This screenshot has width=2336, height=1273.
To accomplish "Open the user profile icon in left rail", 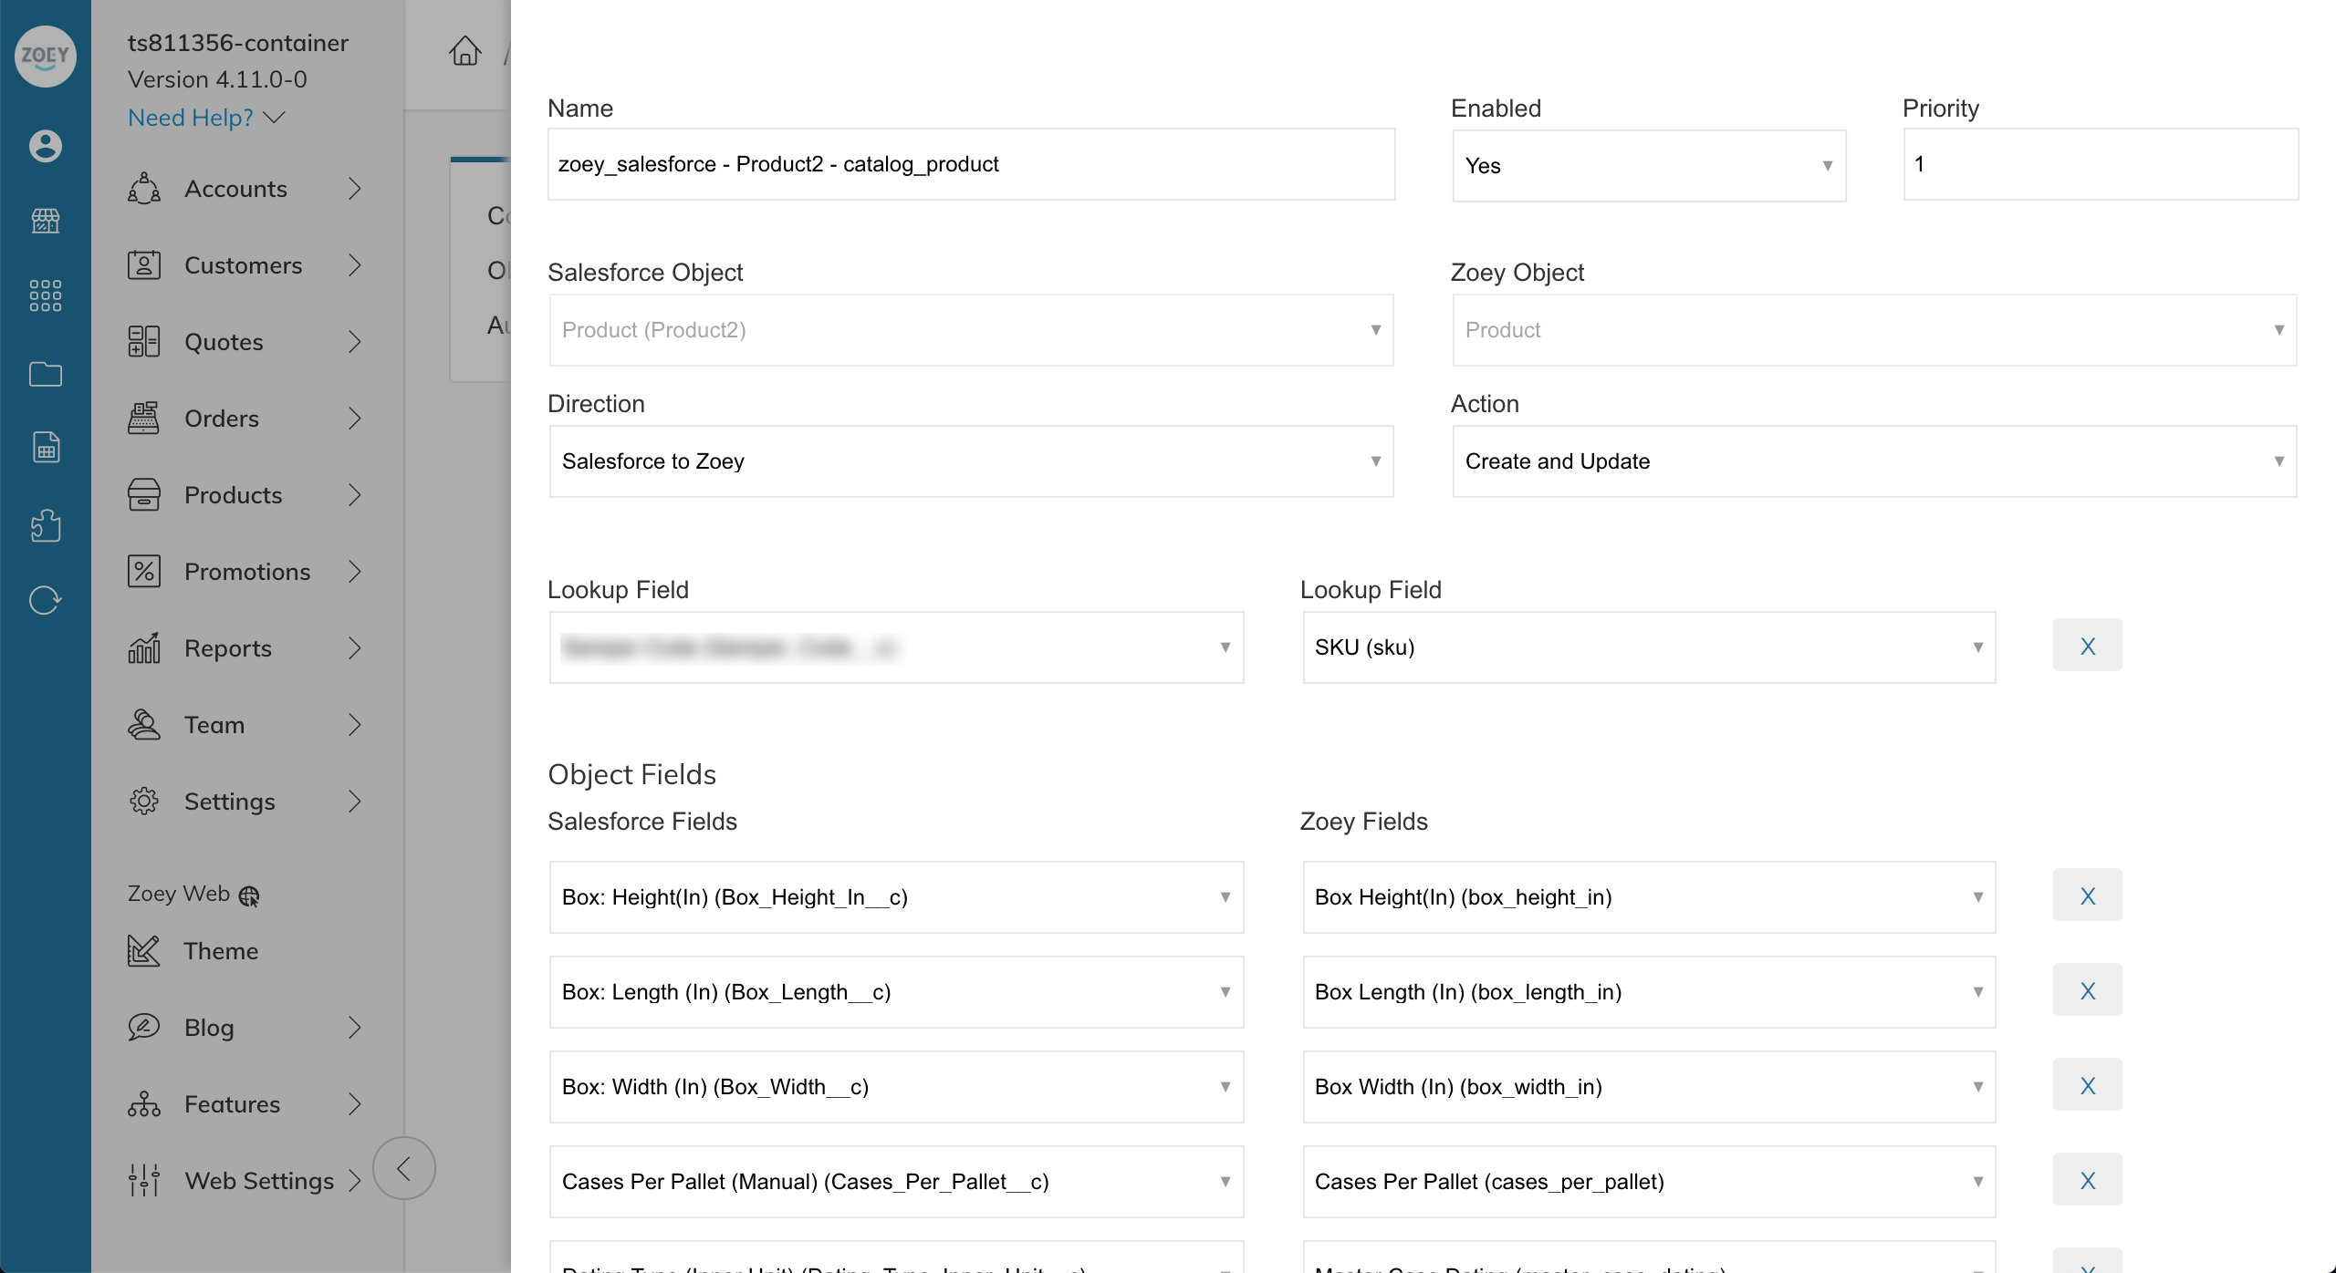I will [x=45, y=146].
